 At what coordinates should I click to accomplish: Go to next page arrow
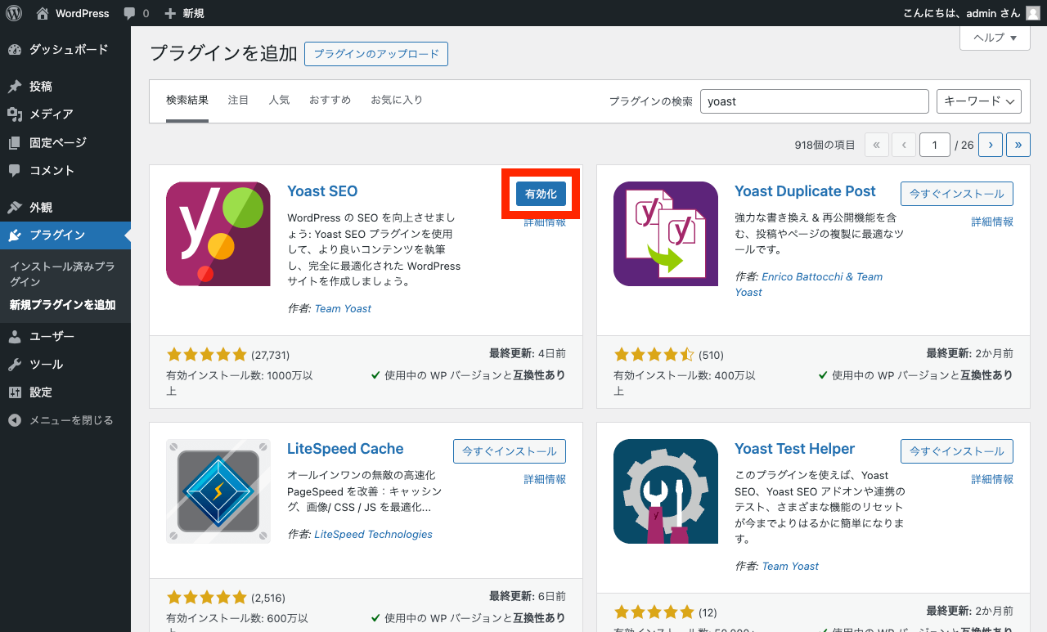tap(991, 145)
